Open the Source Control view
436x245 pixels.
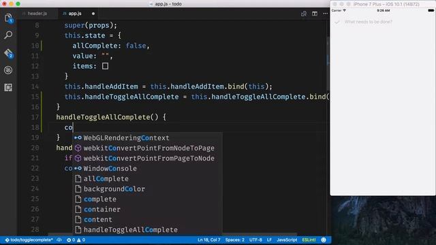click(8, 53)
